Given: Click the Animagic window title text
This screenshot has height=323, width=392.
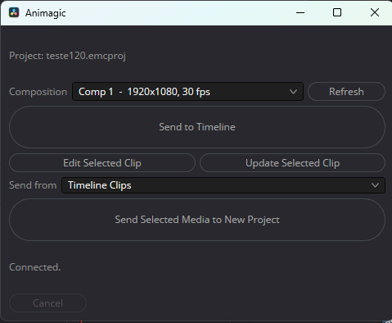Looking at the screenshot, I should (46, 13).
